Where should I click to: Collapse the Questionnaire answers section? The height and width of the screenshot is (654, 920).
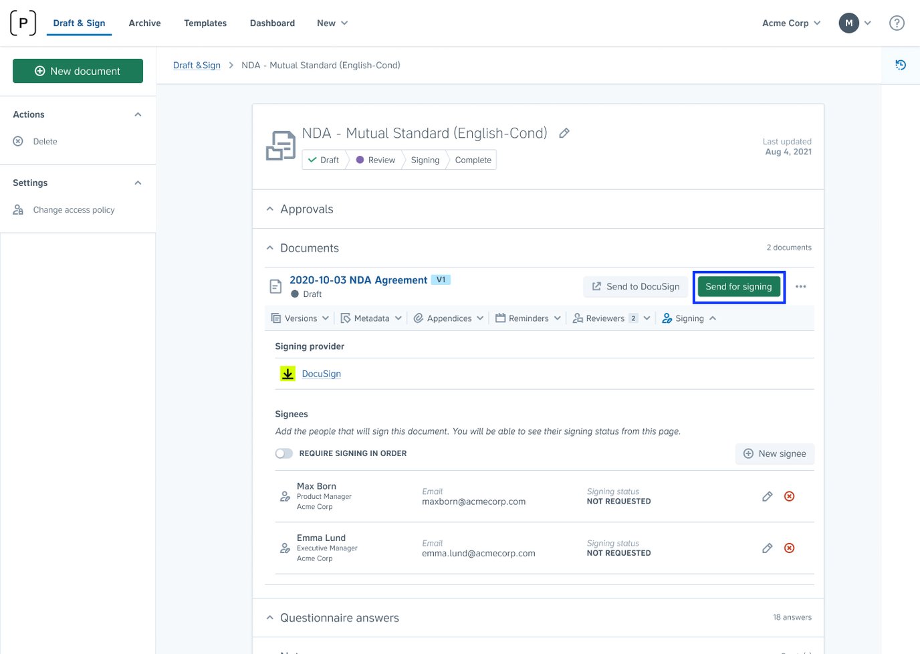[x=270, y=617]
